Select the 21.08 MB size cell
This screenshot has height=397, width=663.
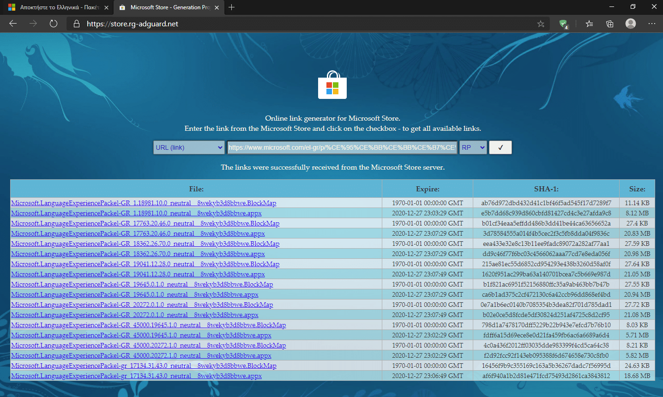coord(637,315)
